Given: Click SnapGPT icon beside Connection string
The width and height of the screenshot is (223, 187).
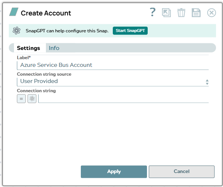Looking at the screenshot, I should pos(32,98).
